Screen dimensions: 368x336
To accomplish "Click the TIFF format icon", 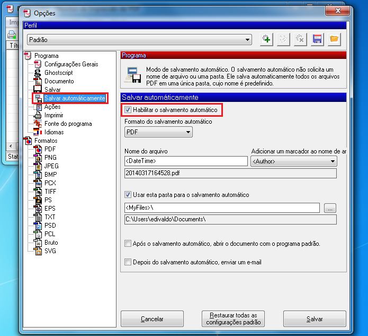I will pyautogui.click(x=38, y=192).
